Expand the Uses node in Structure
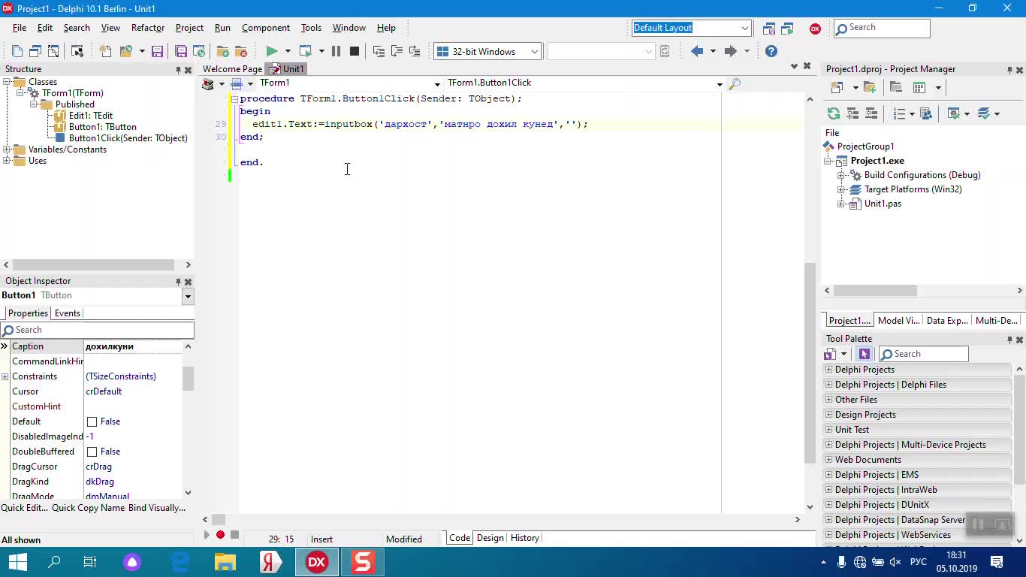Viewport: 1026px width, 577px height. pyautogui.click(x=7, y=161)
